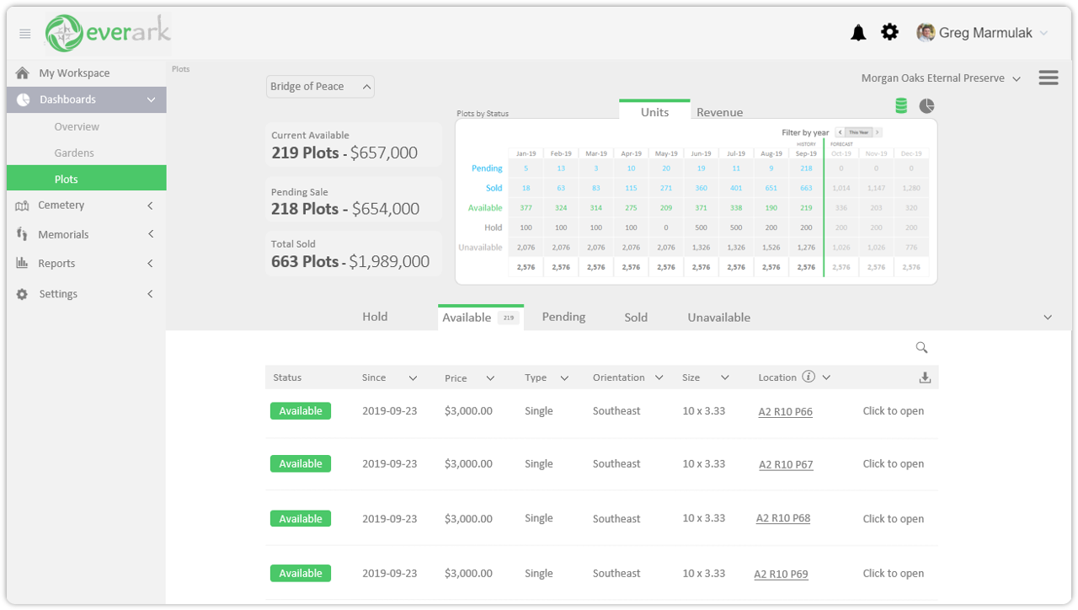The image size is (1078, 610).
Task: Select the green database chart view icon
Action: pos(901,105)
